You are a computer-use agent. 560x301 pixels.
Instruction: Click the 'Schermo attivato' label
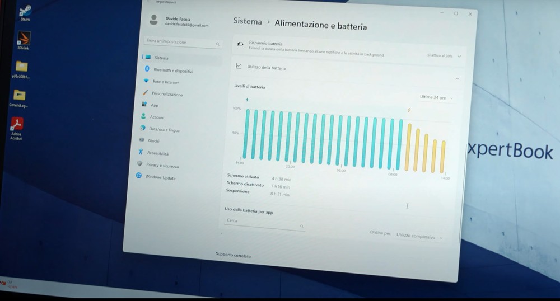click(x=243, y=176)
